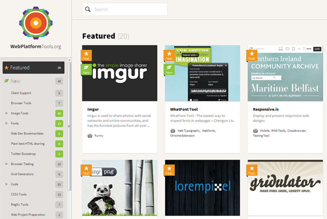Click the tag box icon on Imgur card
This screenshot has width=327, height=219.
(90, 136)
